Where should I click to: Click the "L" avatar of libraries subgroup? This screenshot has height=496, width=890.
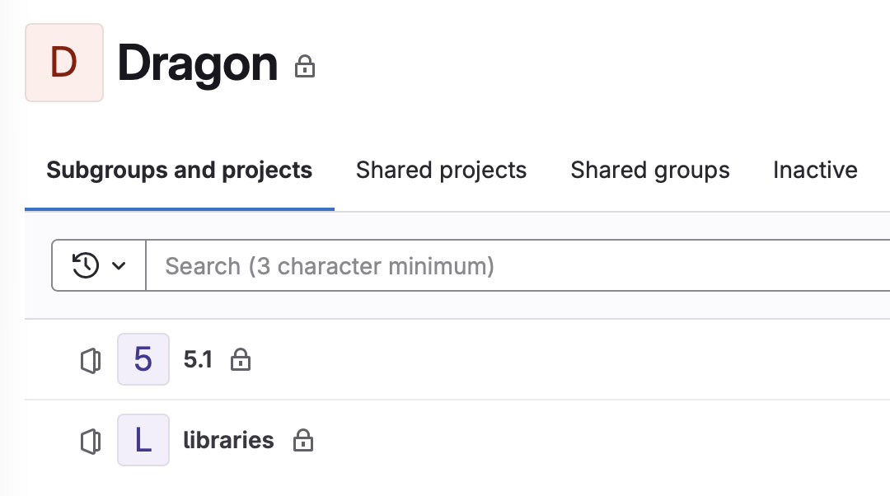143,440
